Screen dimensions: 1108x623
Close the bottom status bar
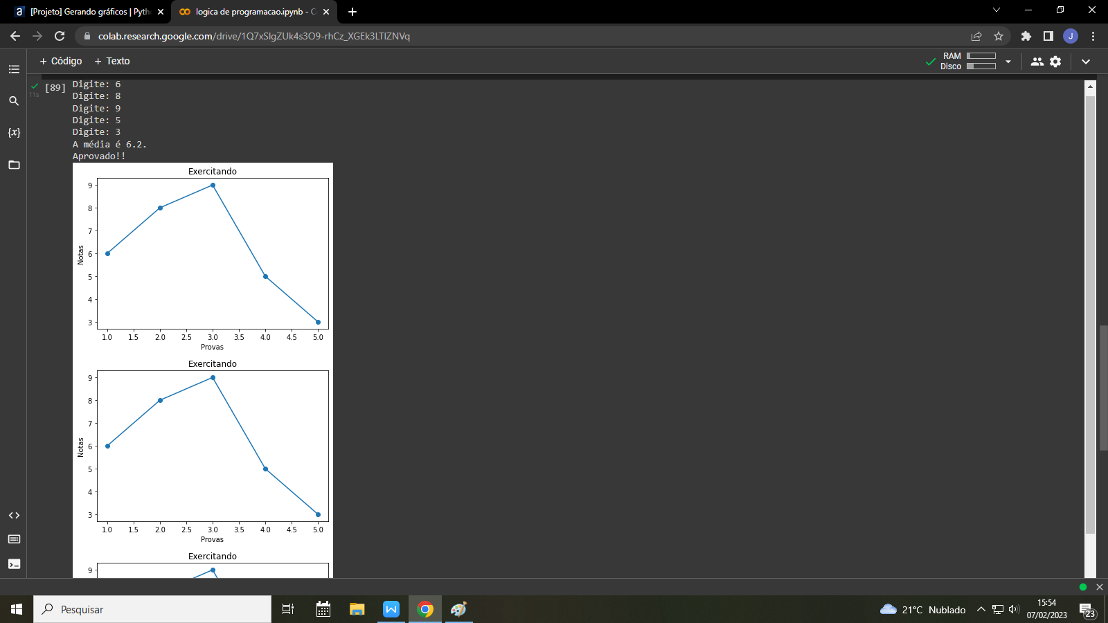click(1100, 587)
